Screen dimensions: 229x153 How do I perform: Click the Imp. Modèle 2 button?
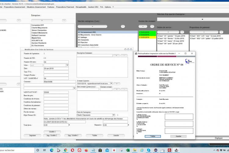52,136
